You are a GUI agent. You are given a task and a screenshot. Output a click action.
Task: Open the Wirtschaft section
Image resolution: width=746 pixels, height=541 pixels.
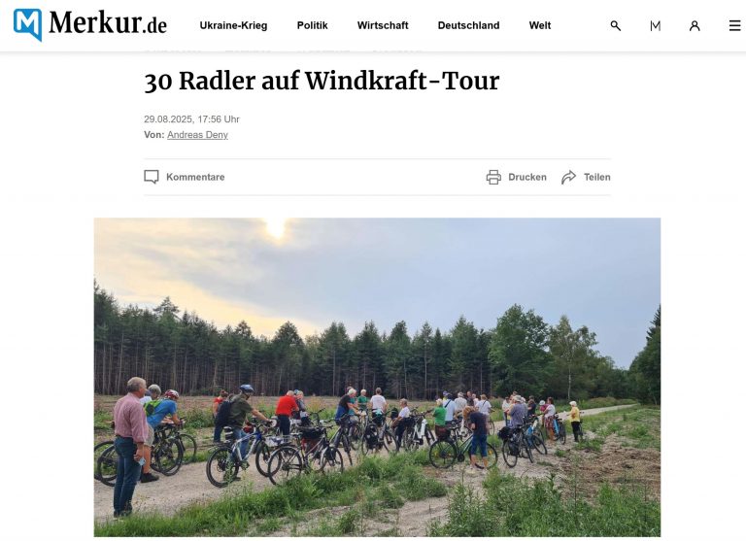pyautogui.click(x=383, y=25)
